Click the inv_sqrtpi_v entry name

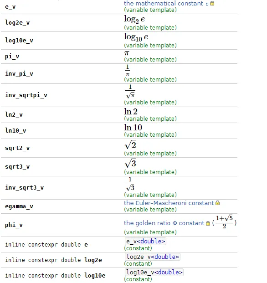26,95
